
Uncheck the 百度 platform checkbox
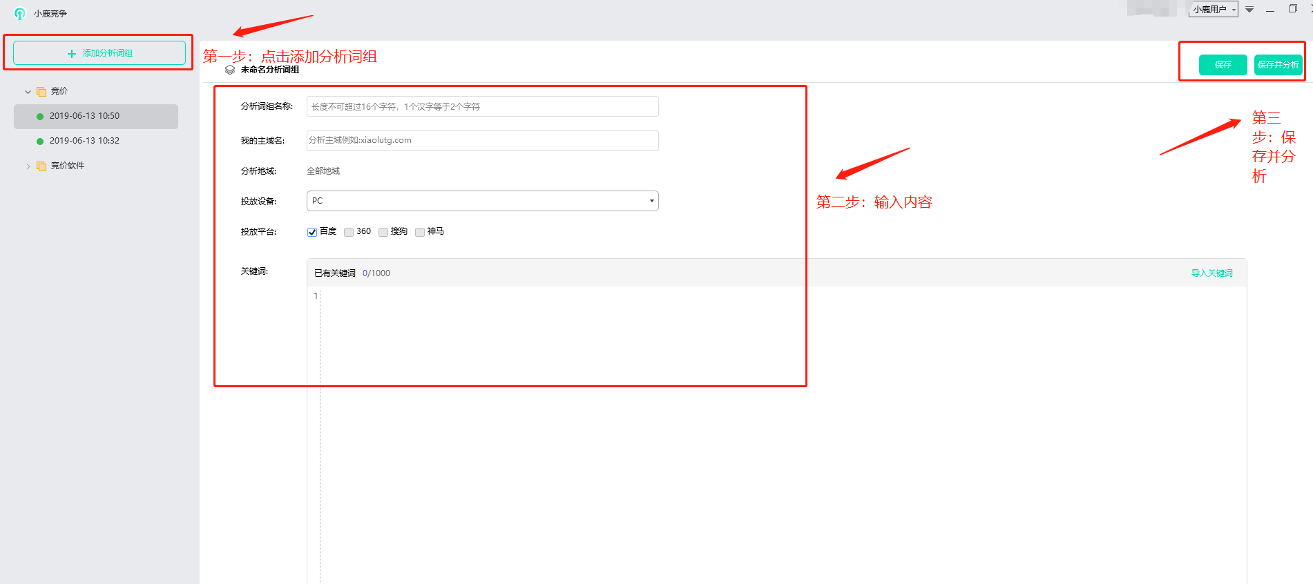click(x=312, y=232)
